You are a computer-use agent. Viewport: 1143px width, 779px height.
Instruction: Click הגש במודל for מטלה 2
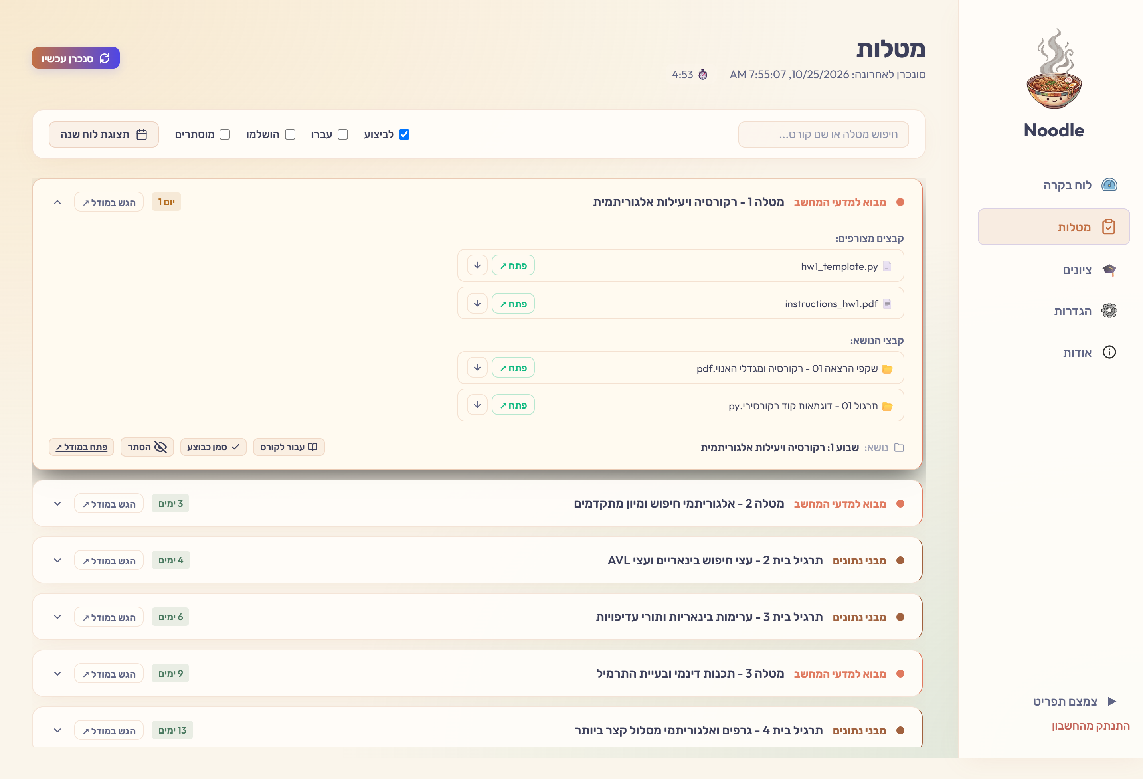109,504
